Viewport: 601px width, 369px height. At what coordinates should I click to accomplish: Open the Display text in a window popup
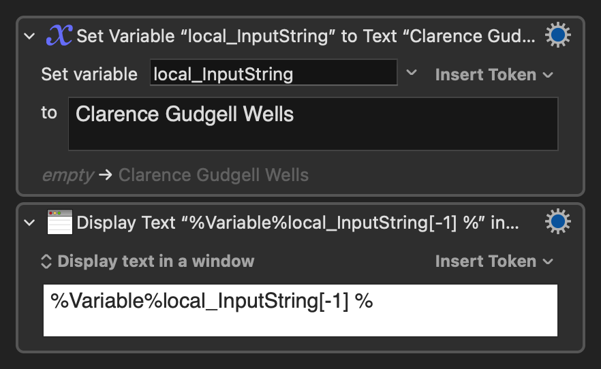click(x=148, y=261)
